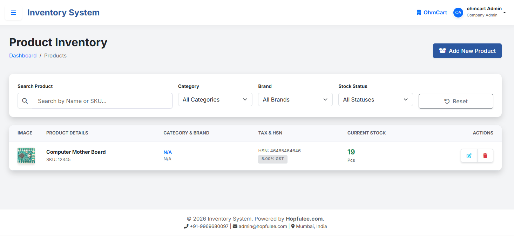Click the Current Stock column header

[x=366, y=133]
